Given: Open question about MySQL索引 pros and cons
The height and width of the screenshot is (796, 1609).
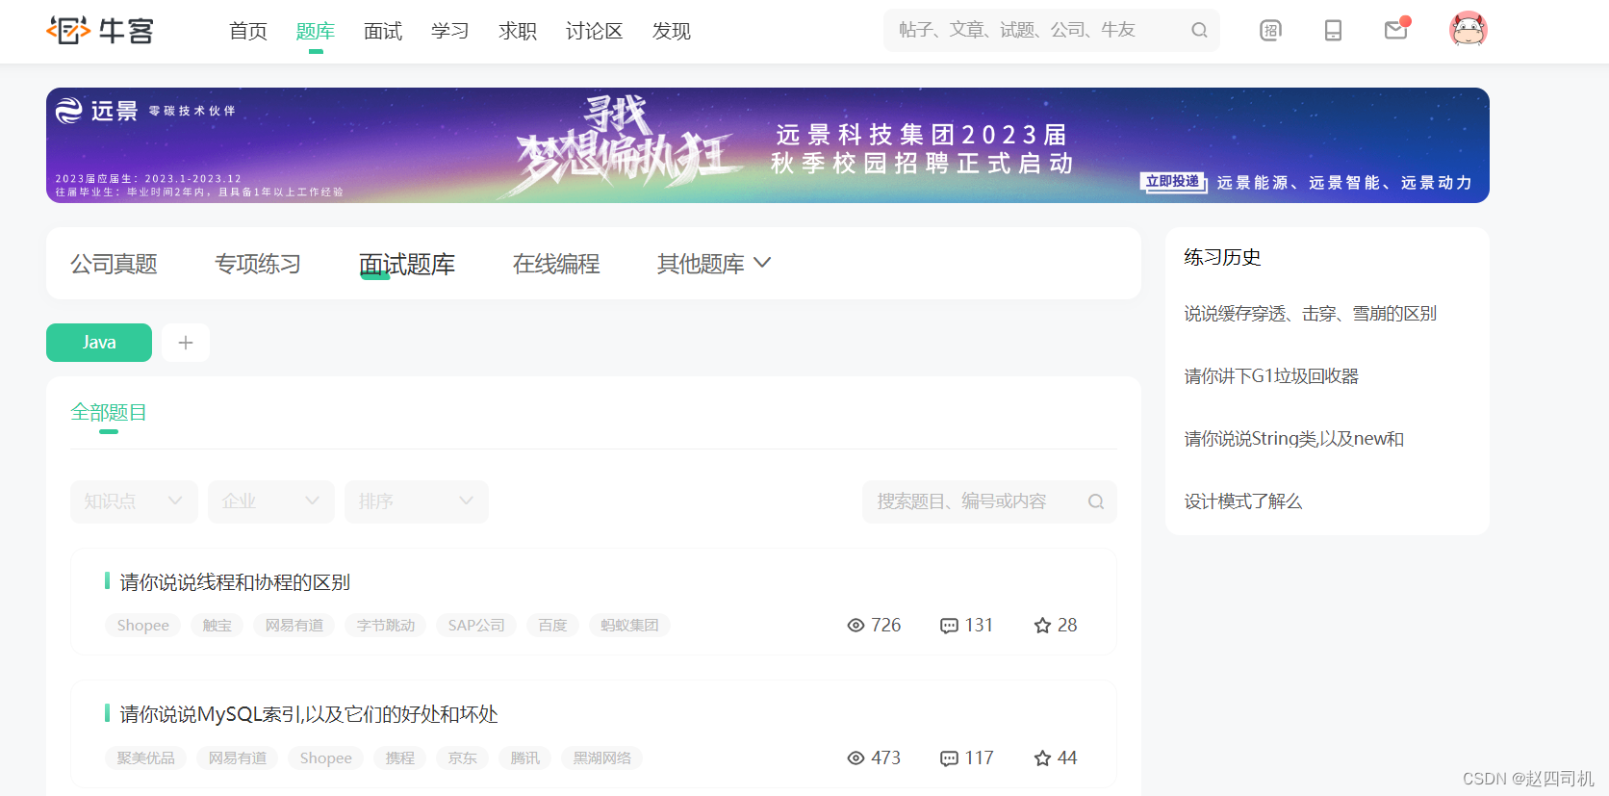Looking at the screenshot, I should [x=309, y=714].
